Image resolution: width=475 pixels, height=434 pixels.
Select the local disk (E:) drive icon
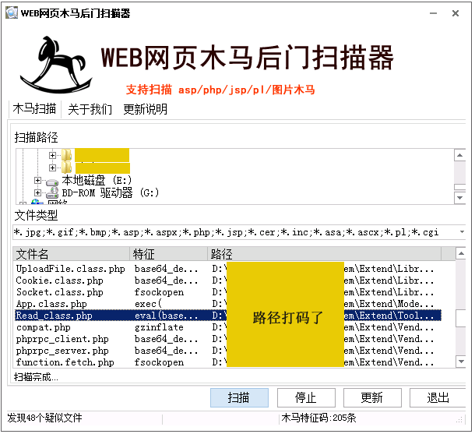point(52,182)
